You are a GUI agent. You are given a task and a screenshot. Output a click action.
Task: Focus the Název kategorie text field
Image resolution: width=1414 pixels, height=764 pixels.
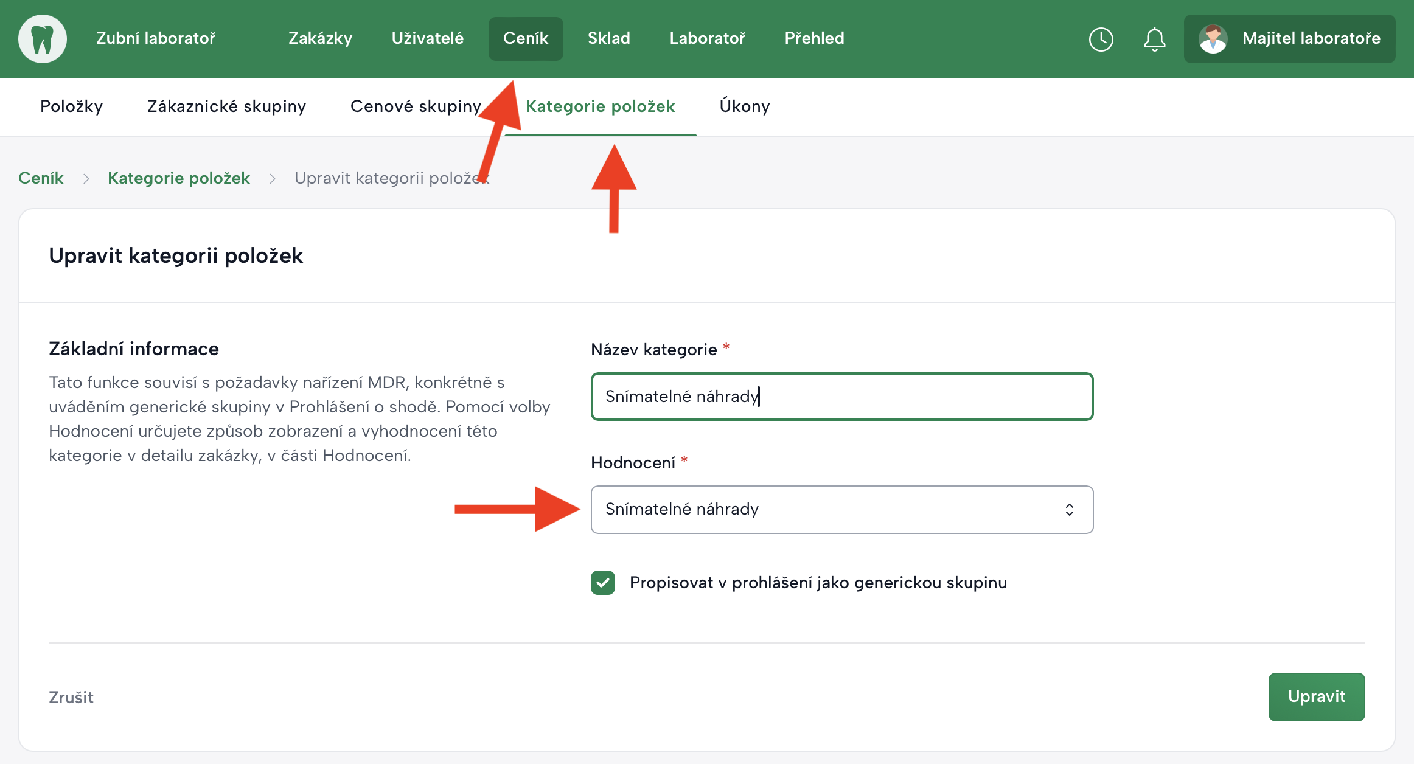pyautogui.click(x=841, y=397)
